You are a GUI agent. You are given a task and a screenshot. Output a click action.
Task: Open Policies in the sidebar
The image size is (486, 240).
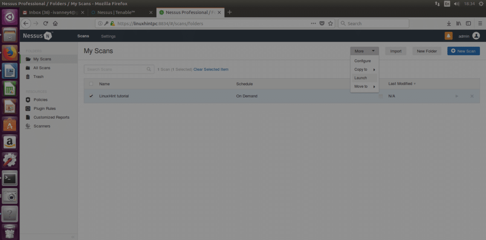pos(40,100)
